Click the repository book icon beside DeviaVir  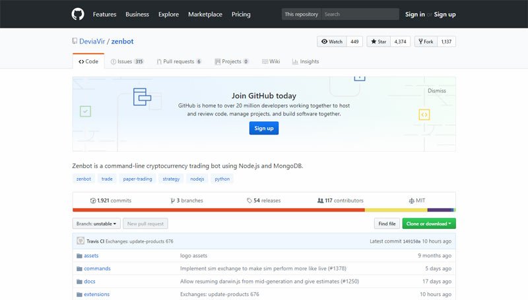(75, 41)
